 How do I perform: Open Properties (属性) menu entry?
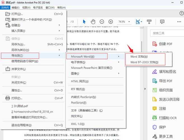click(x=17, y=90)
